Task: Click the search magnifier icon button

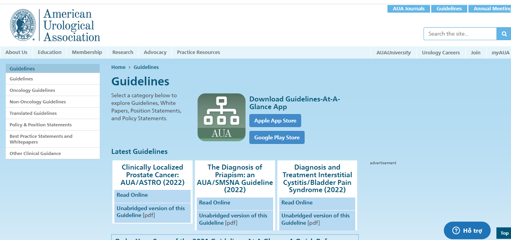Action: click(504, 34)
